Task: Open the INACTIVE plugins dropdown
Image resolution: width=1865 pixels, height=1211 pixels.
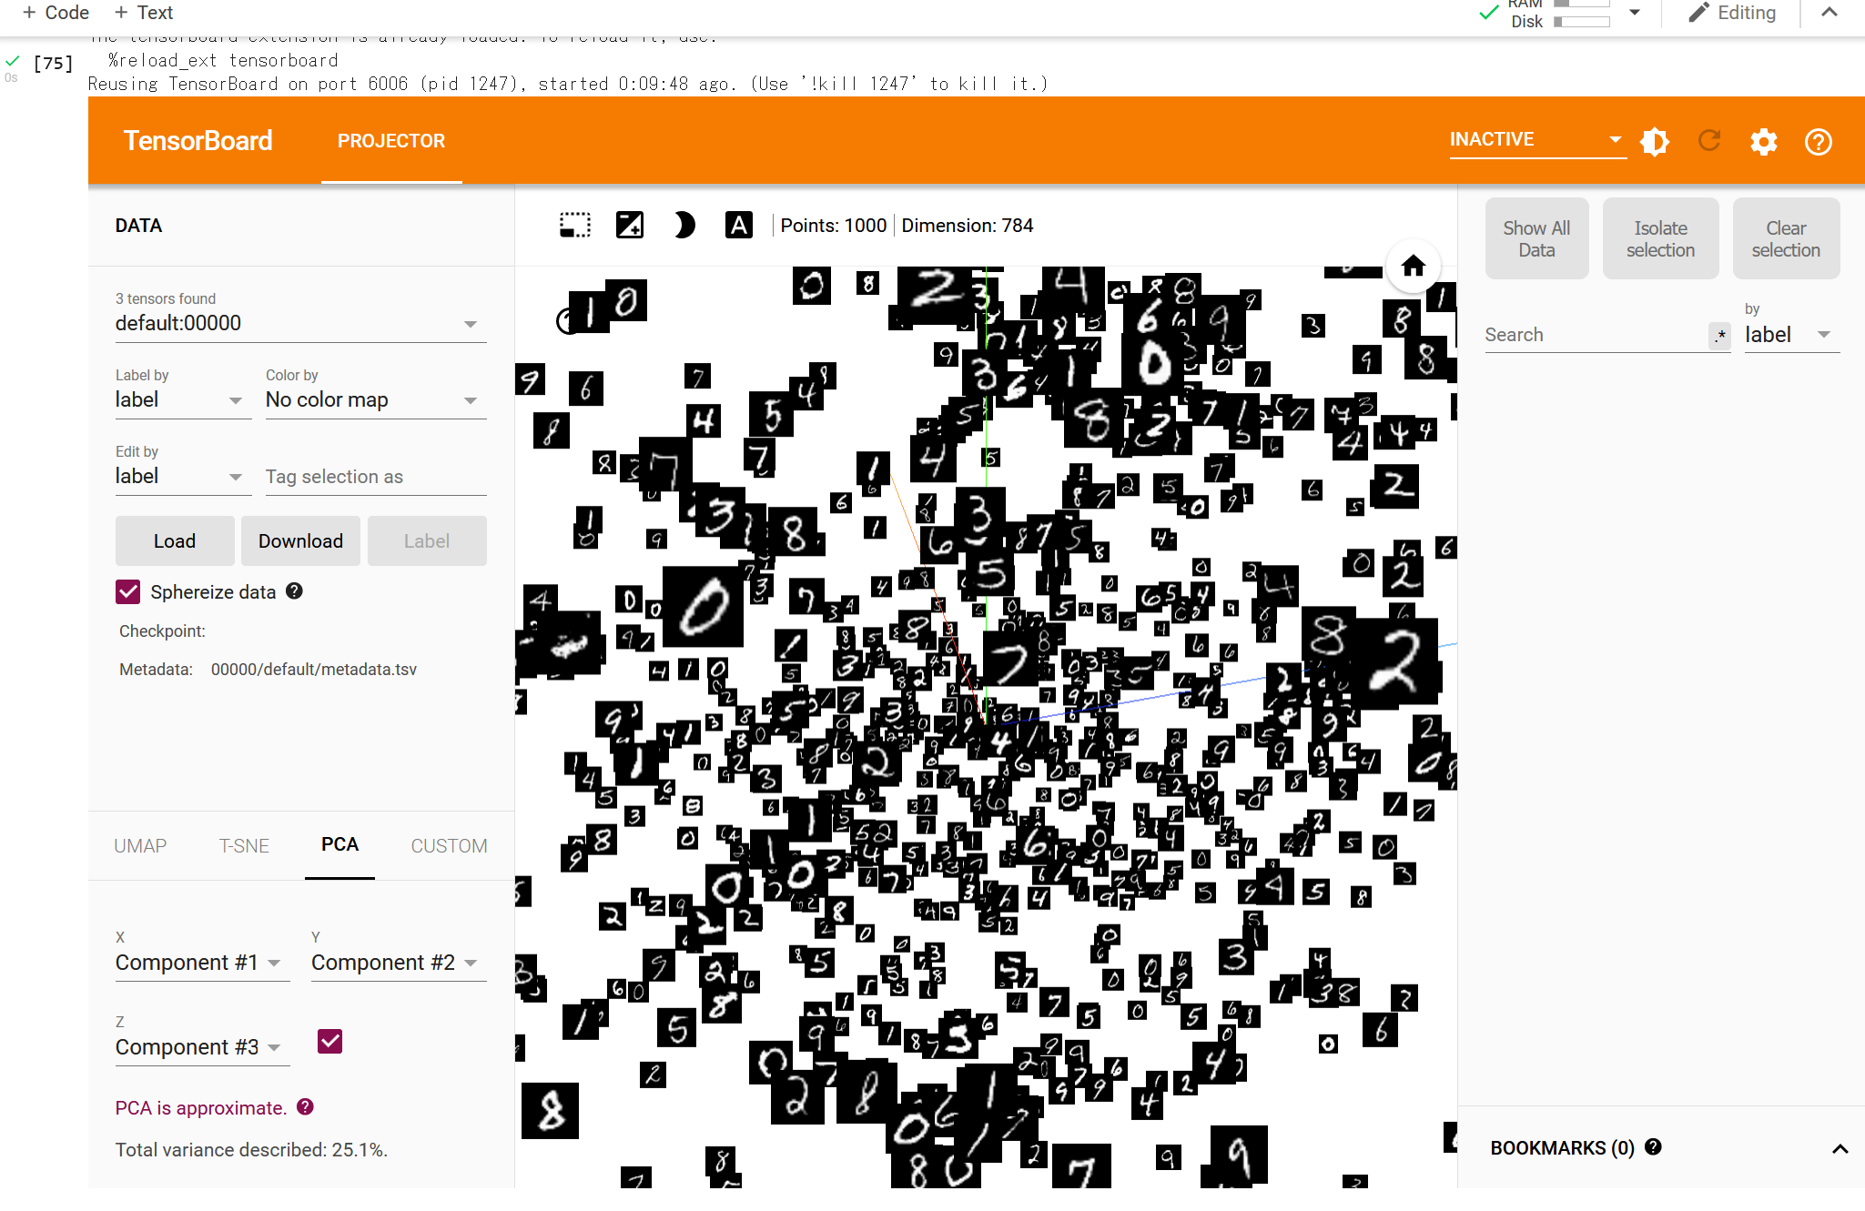Action: coord(1537,139)
